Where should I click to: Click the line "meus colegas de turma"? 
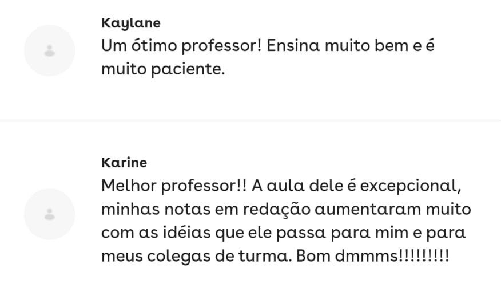pos(275,255)
